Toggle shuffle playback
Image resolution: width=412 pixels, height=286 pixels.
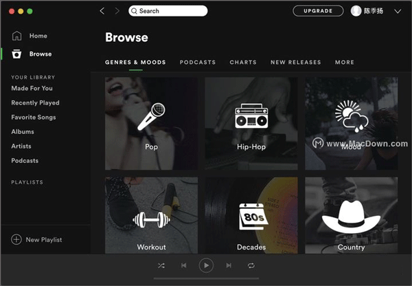coord(161,265)
